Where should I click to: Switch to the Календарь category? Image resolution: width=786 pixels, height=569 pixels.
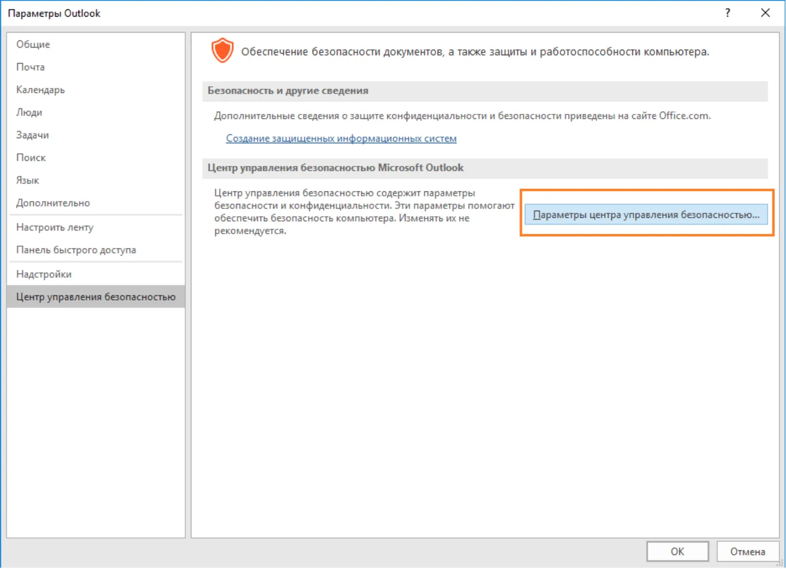(96, 90)
